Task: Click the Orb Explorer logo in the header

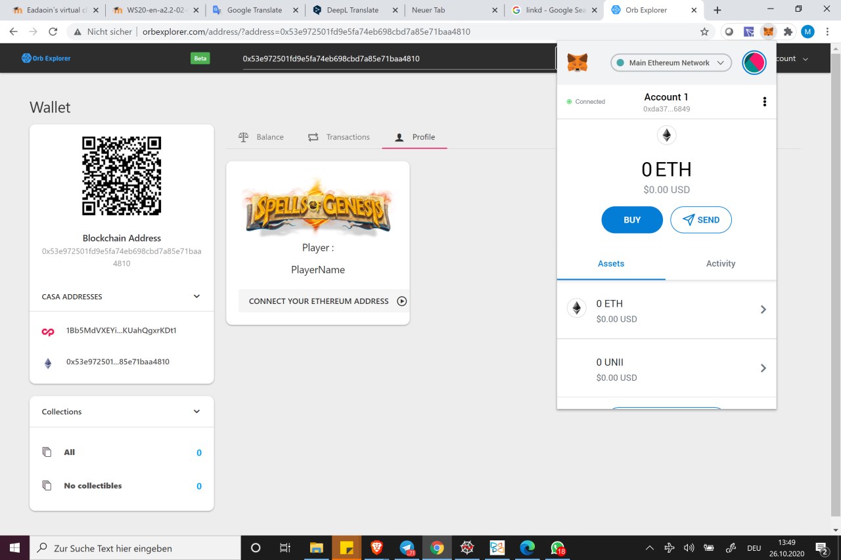Action: click(x=46, y=58)
